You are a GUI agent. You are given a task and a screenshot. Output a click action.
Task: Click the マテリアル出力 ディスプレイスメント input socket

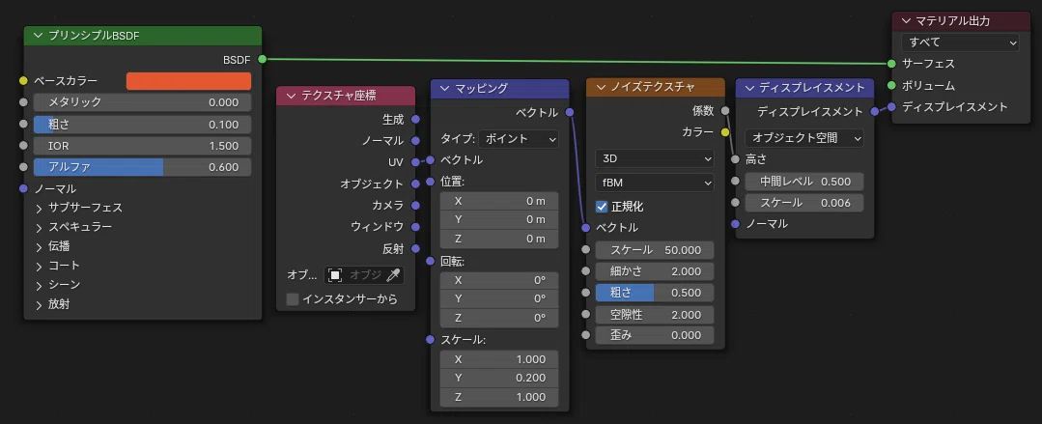pos(891,106)
